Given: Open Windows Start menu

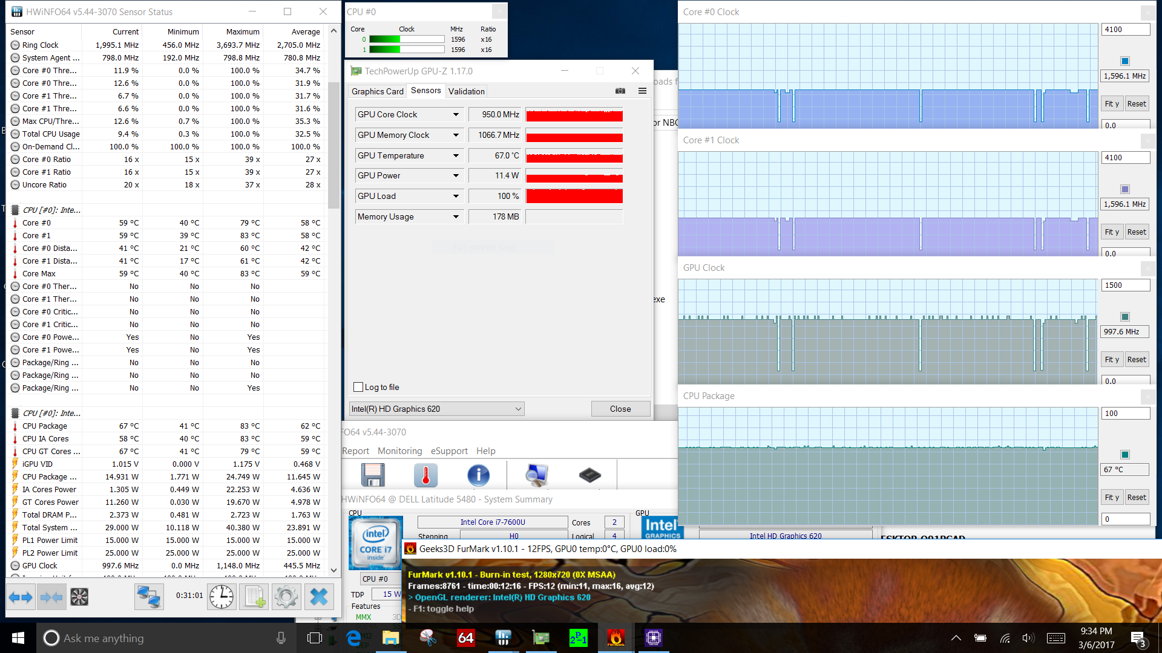Looking at the screenshot, I should point(18,638).
